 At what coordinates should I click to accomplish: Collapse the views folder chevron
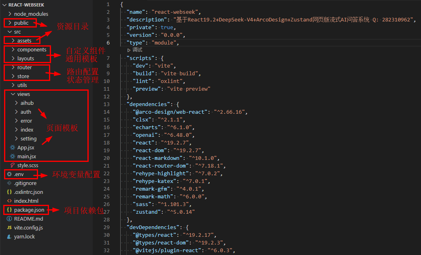click(13, 94)
